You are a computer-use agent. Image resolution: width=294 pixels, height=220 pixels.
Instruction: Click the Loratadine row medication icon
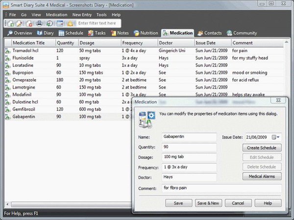(8, 66)
